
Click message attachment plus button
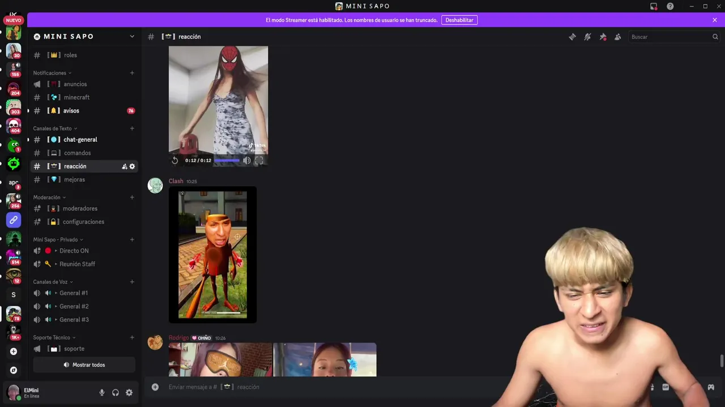pyautogui.click(x=155, y=387)
